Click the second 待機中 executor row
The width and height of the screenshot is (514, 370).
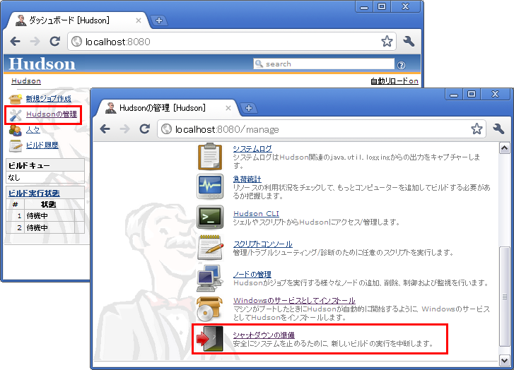coord(45,227)
